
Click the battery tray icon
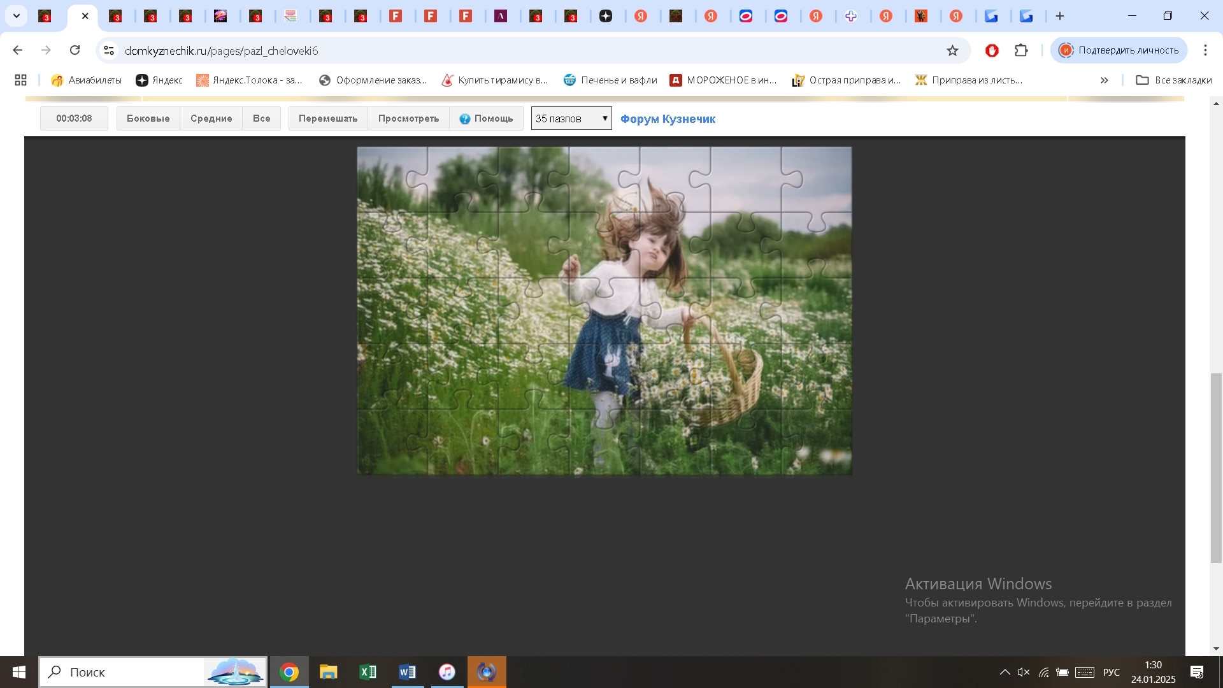(x=1062, y=672)
